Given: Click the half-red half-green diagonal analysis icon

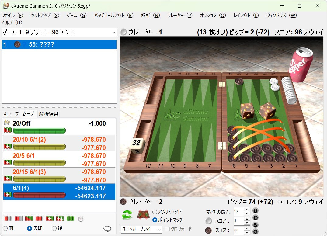Looking at the screenshot, I should coord(29,218).
